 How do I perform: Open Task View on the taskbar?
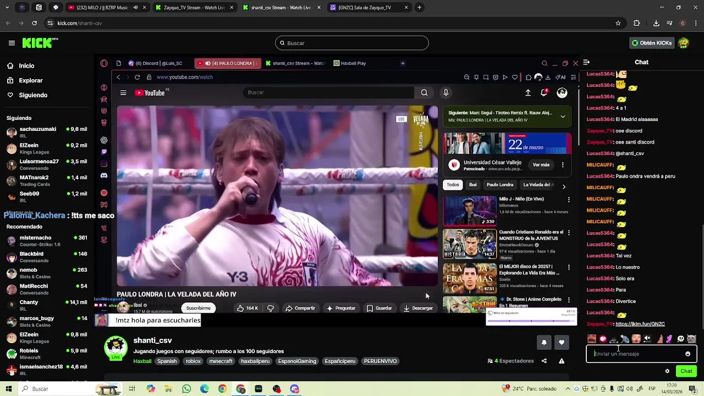(132, 389)
